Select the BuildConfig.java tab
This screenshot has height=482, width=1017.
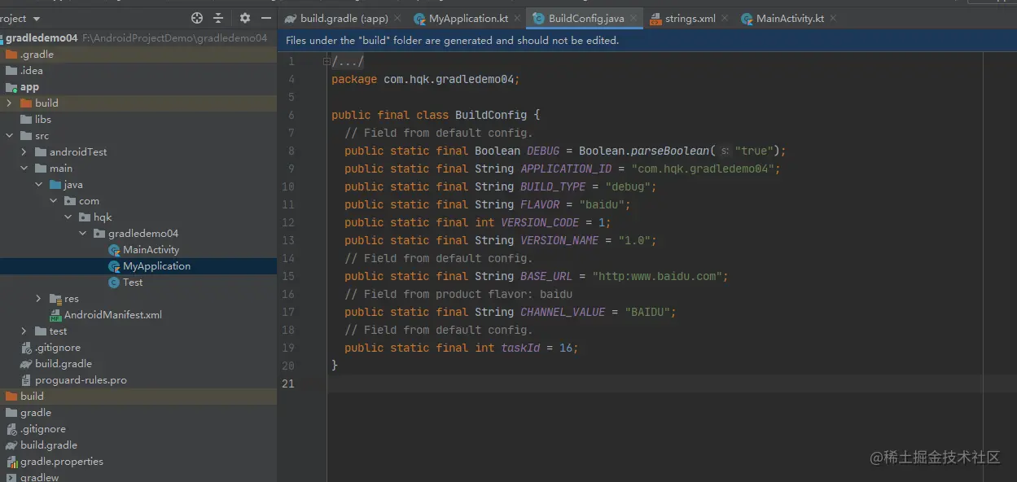586,18
